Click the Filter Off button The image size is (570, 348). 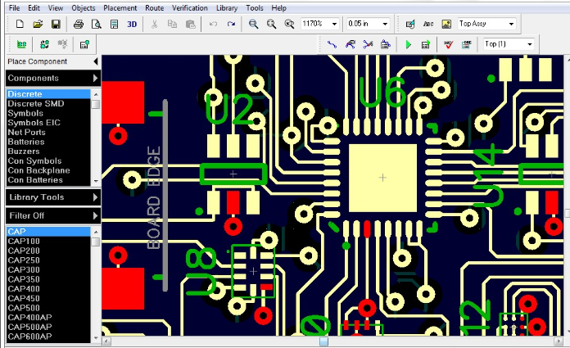click(x=51, y=215)
